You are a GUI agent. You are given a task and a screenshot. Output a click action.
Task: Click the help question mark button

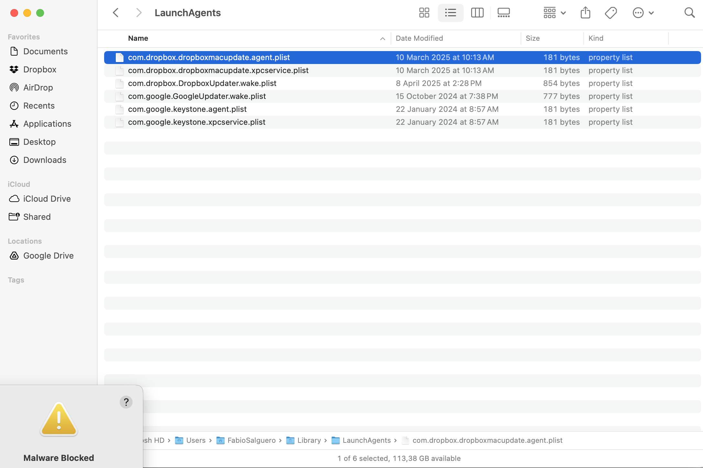coord(126,402)
